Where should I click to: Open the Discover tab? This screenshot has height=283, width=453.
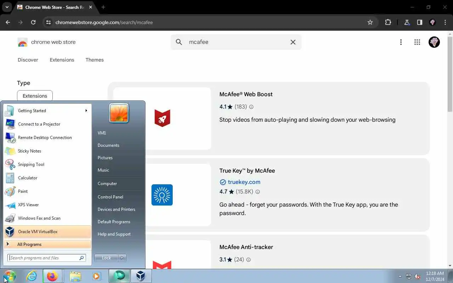pos(28,60)
